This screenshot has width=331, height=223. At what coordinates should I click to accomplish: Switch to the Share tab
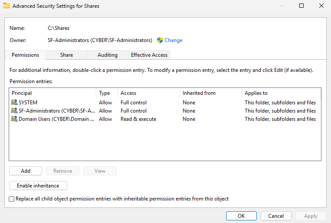(x=66, y=55)
